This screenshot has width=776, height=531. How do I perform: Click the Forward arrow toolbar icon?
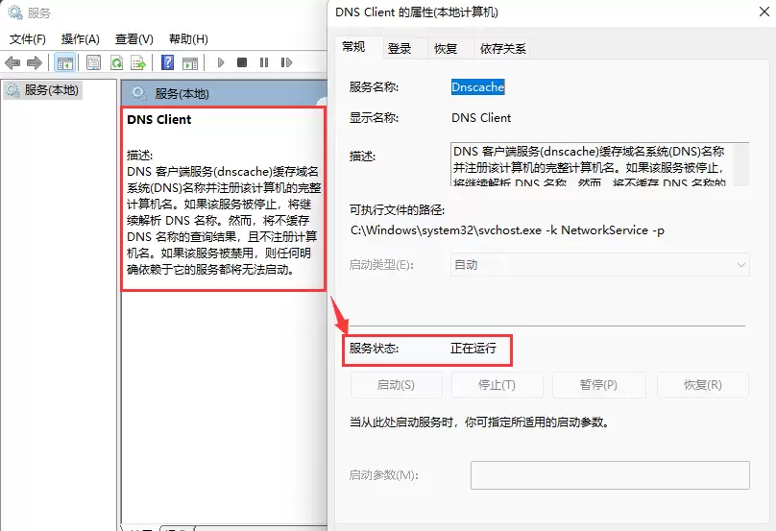coord(35,62)
